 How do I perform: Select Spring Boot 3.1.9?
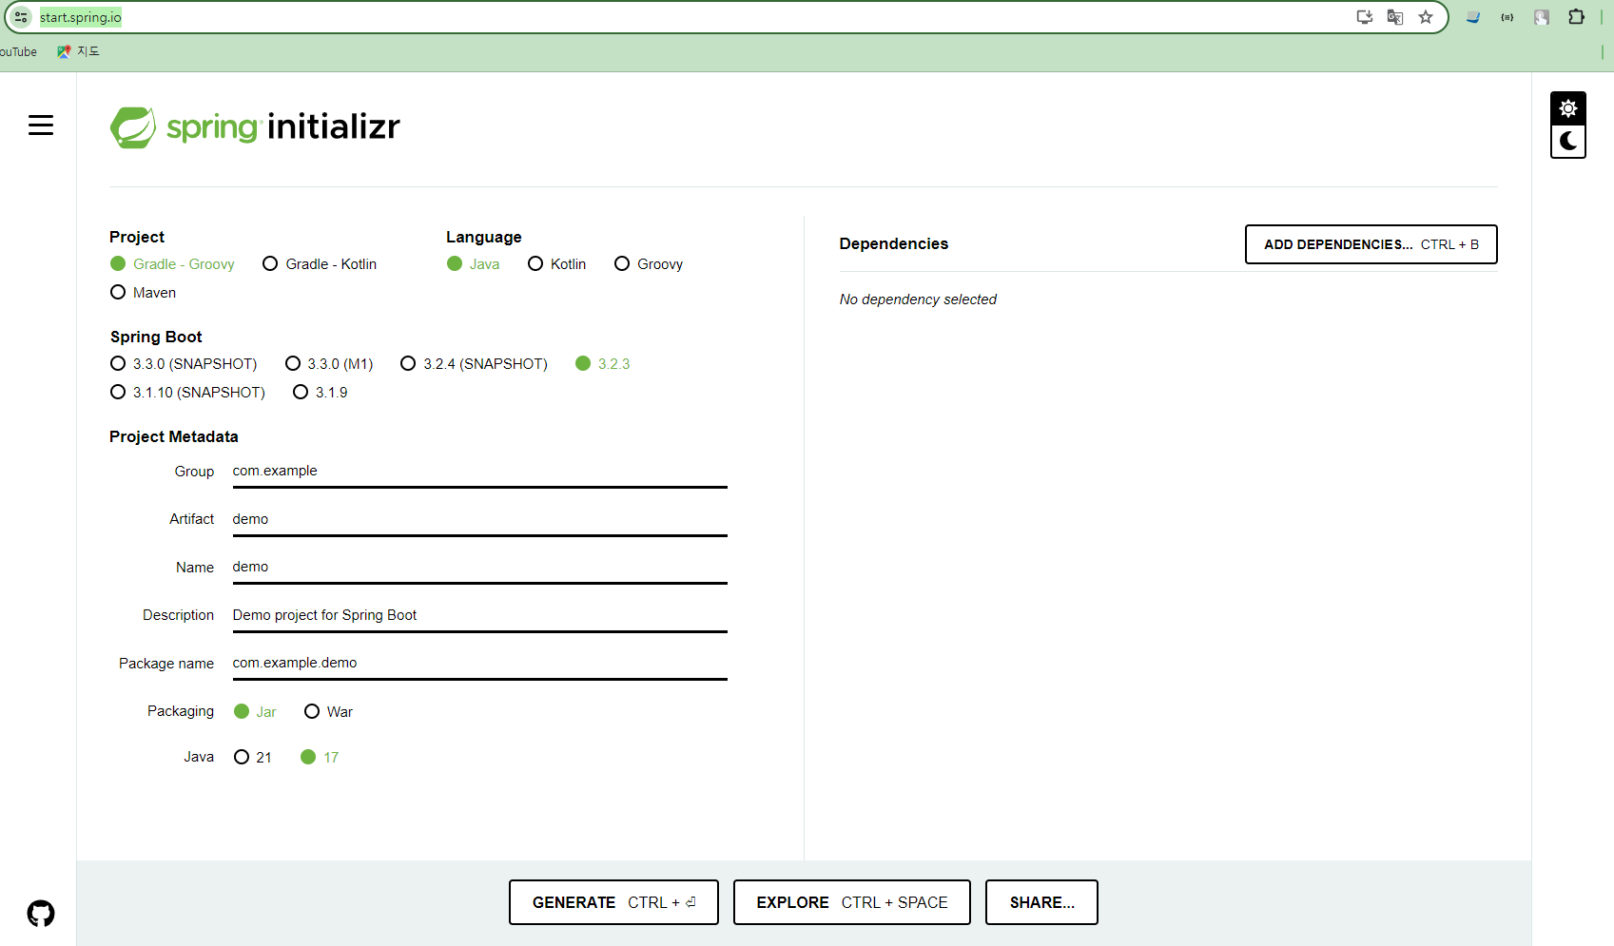tap(320, 393)
